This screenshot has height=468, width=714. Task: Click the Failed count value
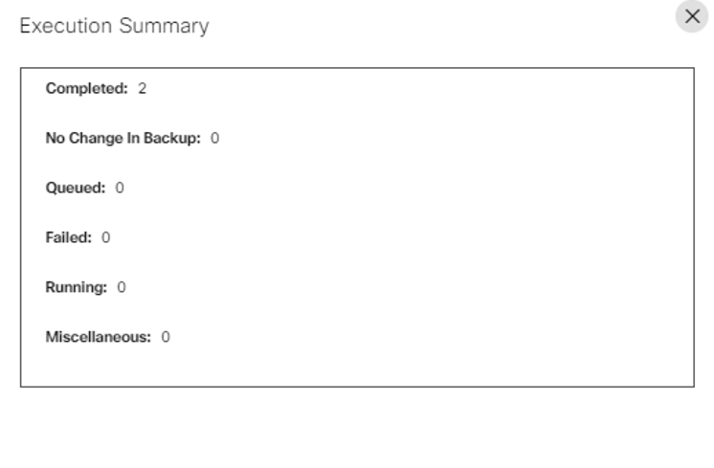(x=106, y=237)
